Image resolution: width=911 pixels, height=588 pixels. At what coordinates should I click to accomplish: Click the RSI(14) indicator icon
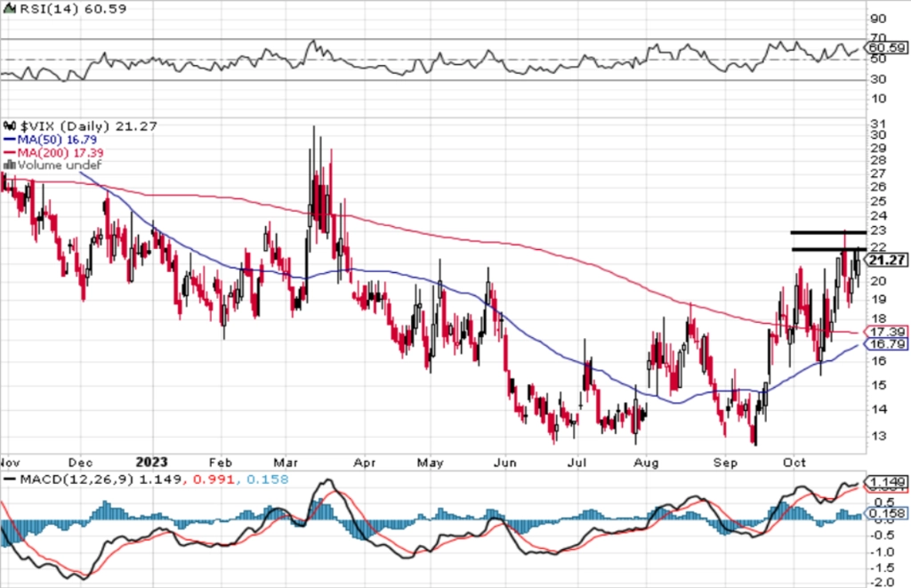point(9,9)
